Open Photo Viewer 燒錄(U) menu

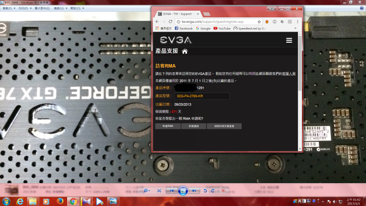(x=60, y=8)
